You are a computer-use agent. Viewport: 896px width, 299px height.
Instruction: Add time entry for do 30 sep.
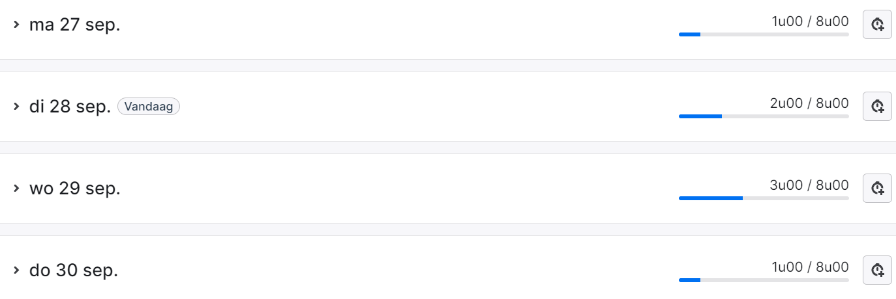click(877, 270)
